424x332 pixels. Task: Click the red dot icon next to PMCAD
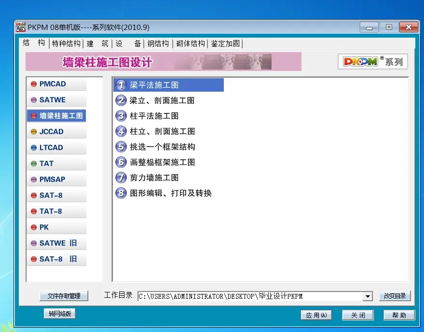click(x=34, y=84)
